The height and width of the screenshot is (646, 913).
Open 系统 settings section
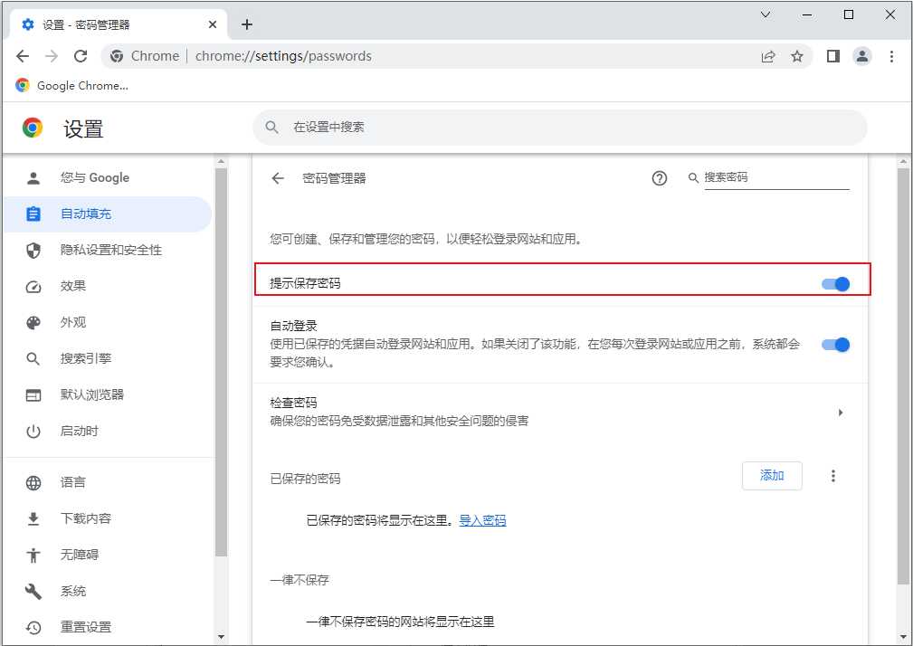108,592
